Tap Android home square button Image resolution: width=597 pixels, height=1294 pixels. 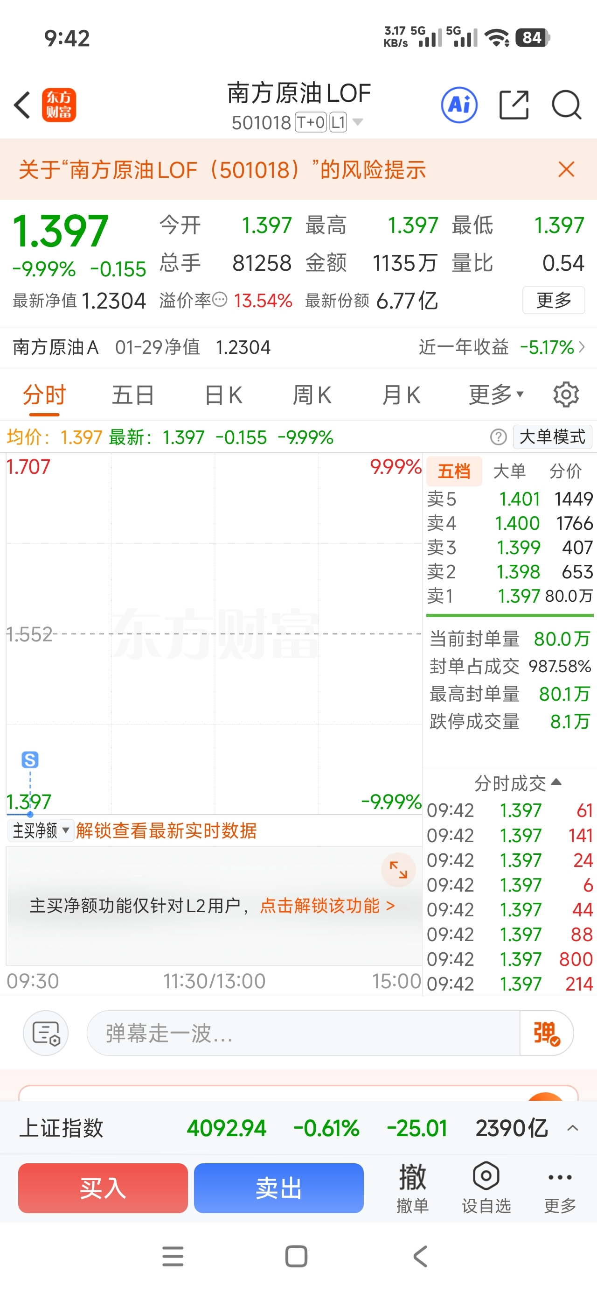tap(296, 1256)
